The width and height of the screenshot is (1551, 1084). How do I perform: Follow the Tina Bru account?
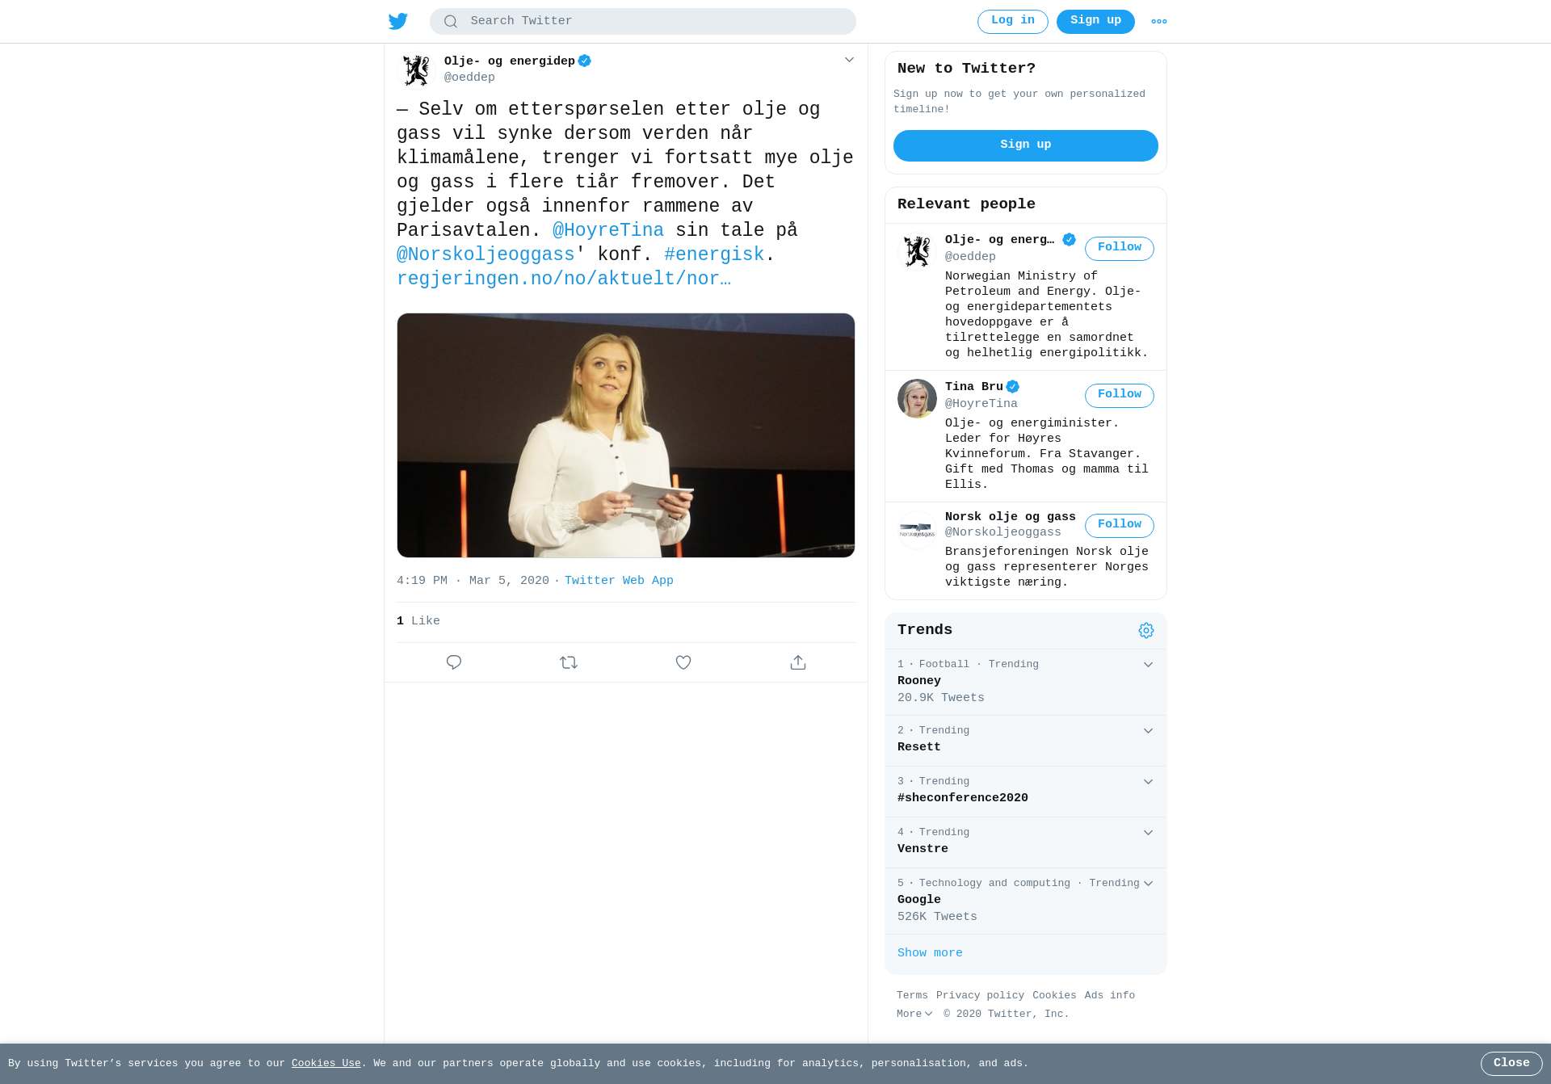pos(1120,395)
